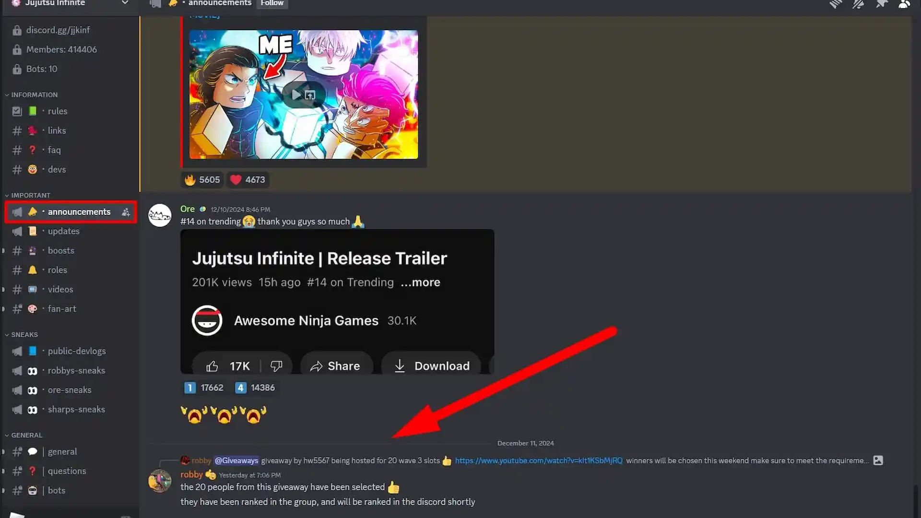The width and height of the screenshot is (921, 518).
Task: Click the fan-art emoji icon in sidebar
Action: [x=32, y=309]
